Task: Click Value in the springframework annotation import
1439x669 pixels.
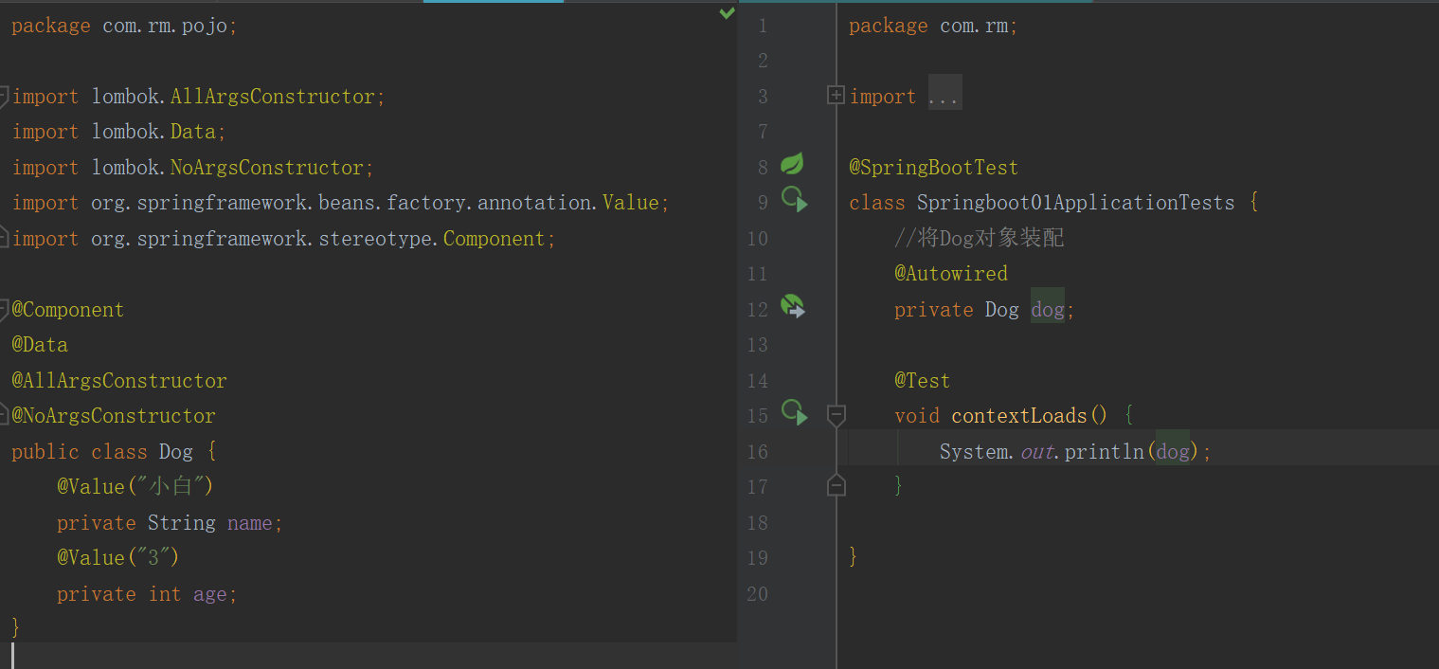Action: tap(630, 203)
